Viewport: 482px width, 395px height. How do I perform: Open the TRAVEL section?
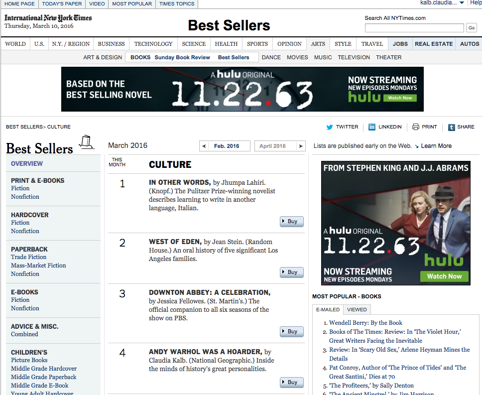tap(372, 44)
